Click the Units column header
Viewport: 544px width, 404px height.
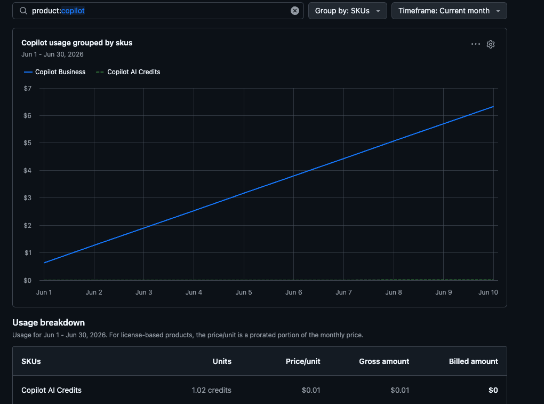pyautogui.click(x=222, y=361)
